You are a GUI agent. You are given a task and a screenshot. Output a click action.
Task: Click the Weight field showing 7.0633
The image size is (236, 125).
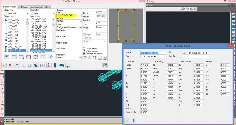172,72
